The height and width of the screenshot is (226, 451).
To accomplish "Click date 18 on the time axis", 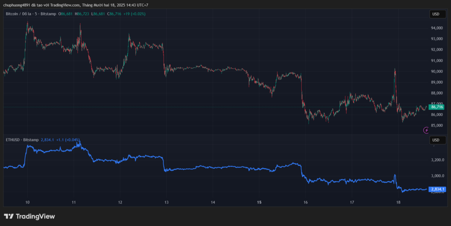I will point(398,202).
